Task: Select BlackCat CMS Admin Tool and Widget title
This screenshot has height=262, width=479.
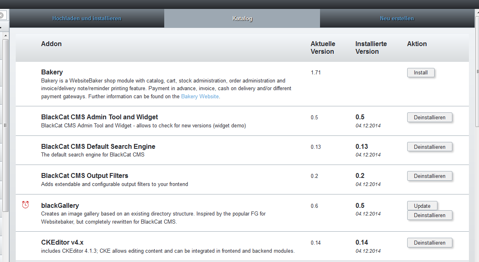Action: [x=100, y=117]
